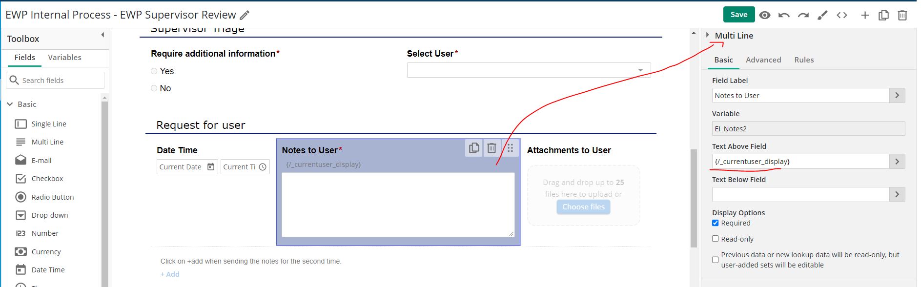921x287 pixels.
Task: Switch to the Fields tab
Action: pyautogui.click(x=24, y=58)
